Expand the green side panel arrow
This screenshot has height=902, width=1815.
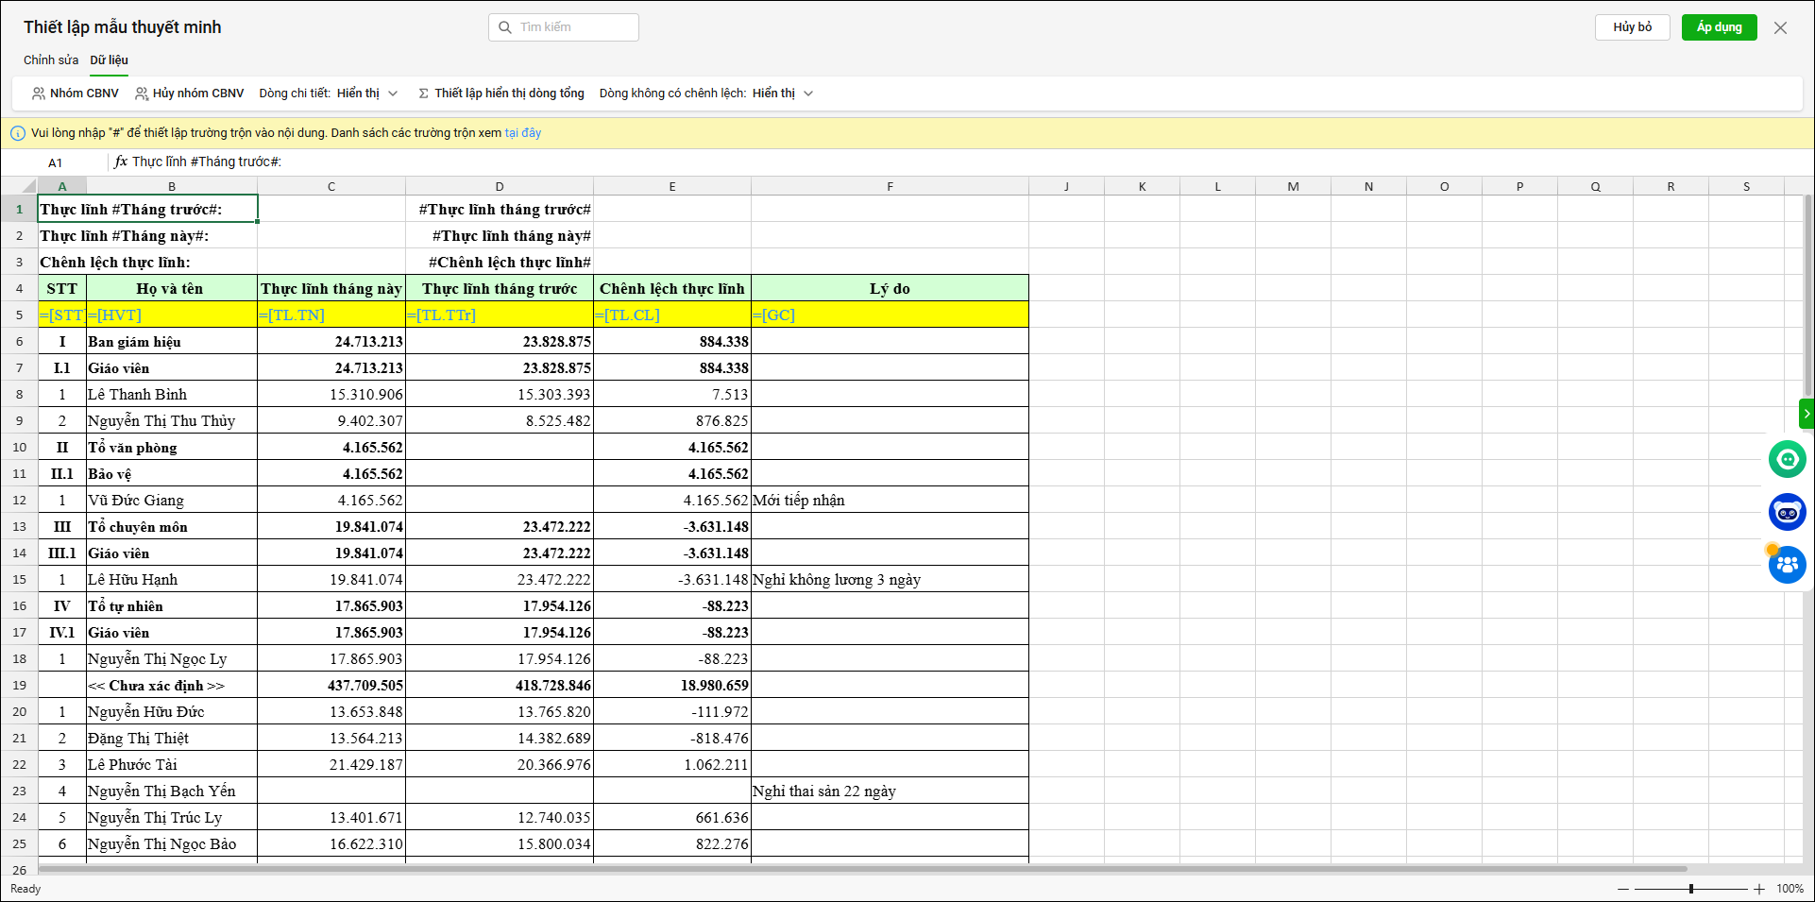pyautogui.click(x=1807, y=414)
